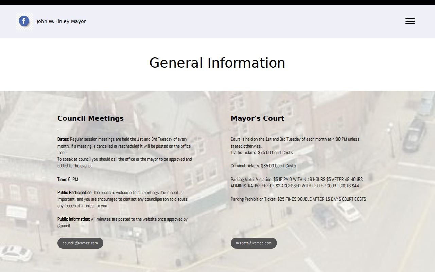This screenshot has height=272, width=435.
Task: Open the hamburger navigation menu
Action: pos(410,21)
